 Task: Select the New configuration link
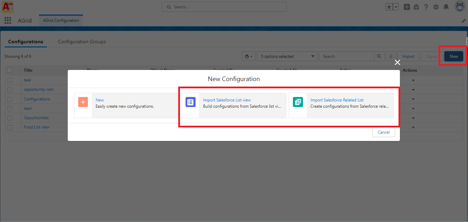coord(100,100)
